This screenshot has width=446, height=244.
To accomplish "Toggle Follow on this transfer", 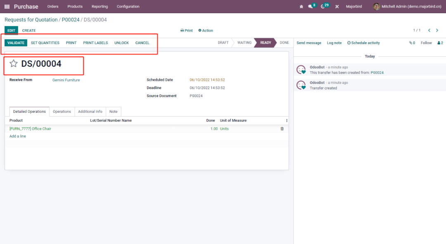I will click(x=426, y=43).
